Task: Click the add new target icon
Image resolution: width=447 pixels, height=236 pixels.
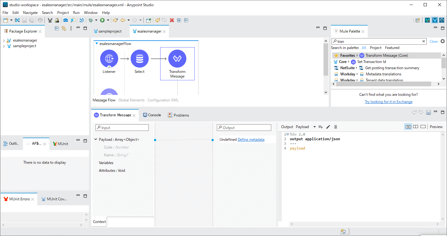Action: 321,127
